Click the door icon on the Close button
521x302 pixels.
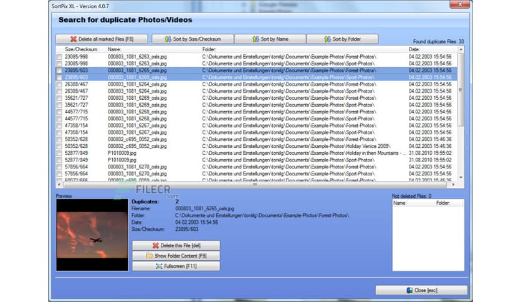(x=409, y=290)
